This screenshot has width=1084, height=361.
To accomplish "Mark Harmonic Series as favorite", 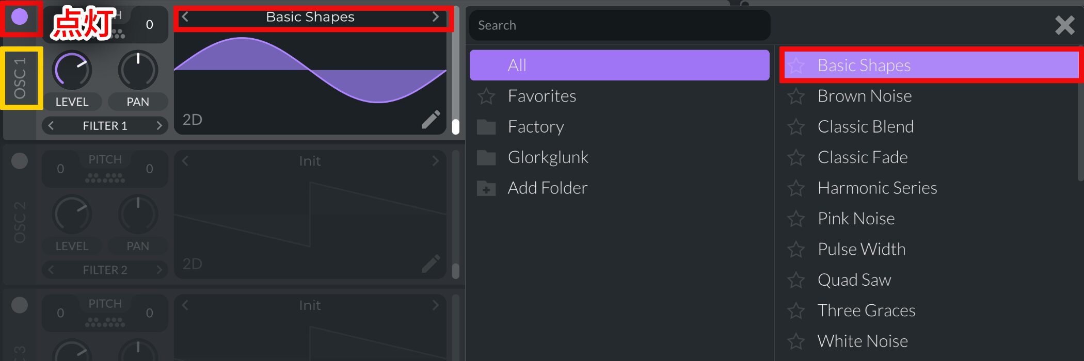I will point(796,188).
